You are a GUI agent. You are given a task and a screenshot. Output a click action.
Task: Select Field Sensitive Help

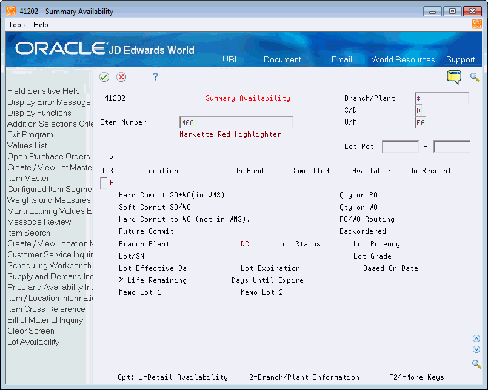tap(44, 91)
